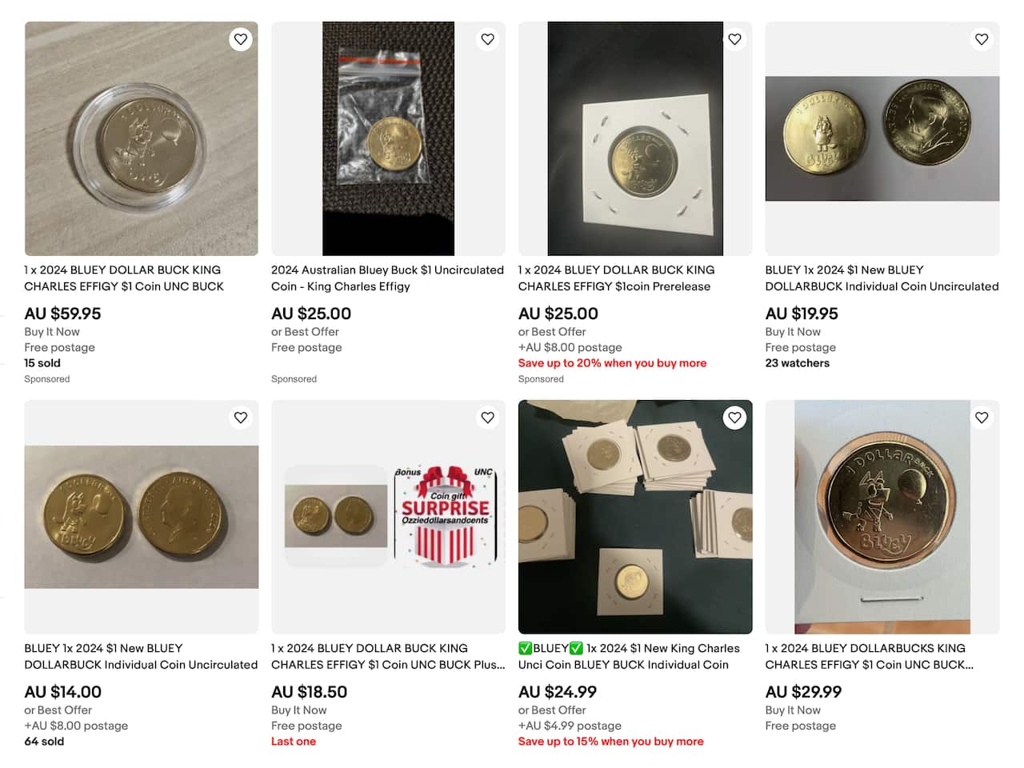1024x768 pixels.
Task: Click the heart on the AU $19.95 listing
Action: (x=982, y=39)
